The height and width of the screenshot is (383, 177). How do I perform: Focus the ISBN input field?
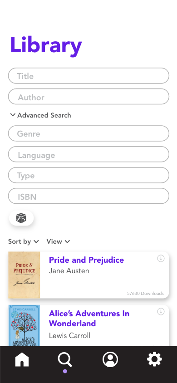(x=88, y=196)
